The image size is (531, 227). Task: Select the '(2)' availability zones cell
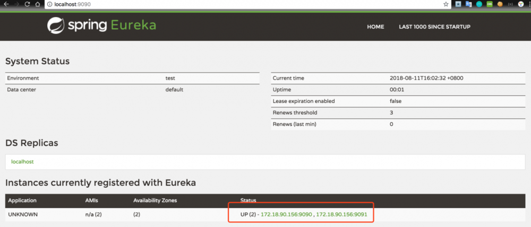pyautogui.click(x=137, y=214)
